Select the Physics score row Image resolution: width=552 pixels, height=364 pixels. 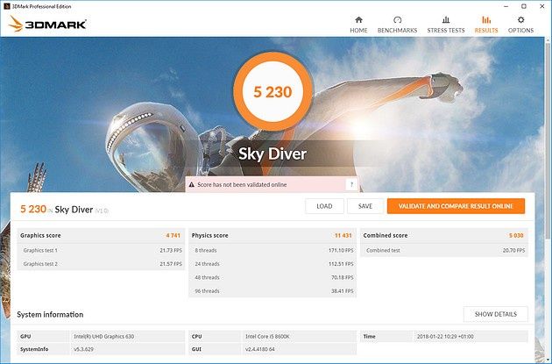click(272, 235)
